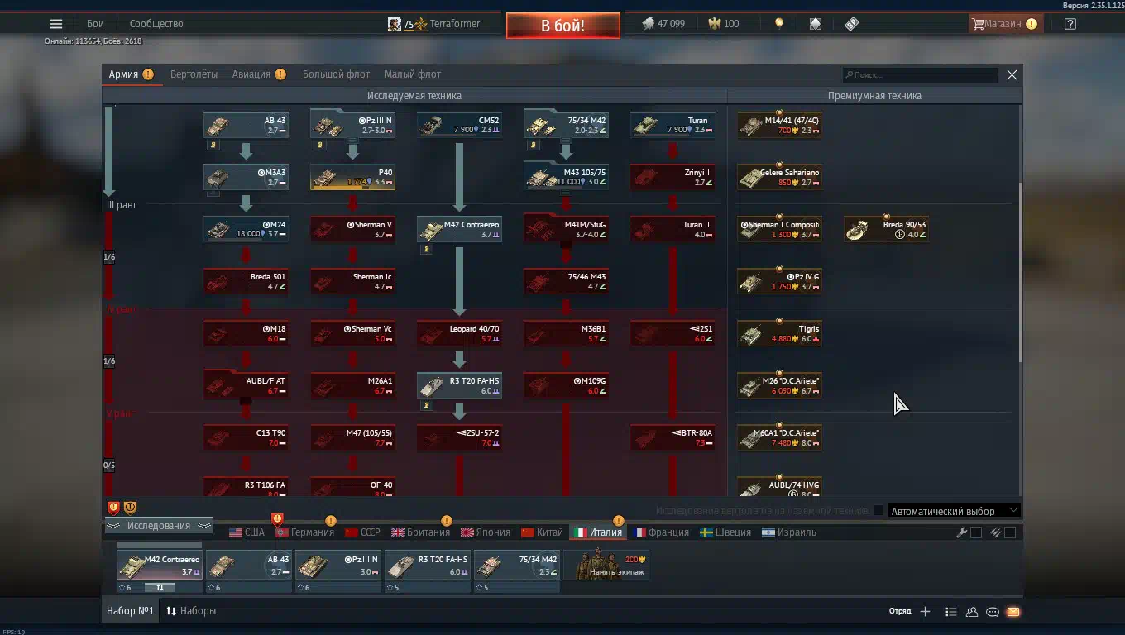Image resolution: width=1125 pixels, height=635 pixels.
Task: Open the chat bubble icon
Action: [x=993, y=612]
